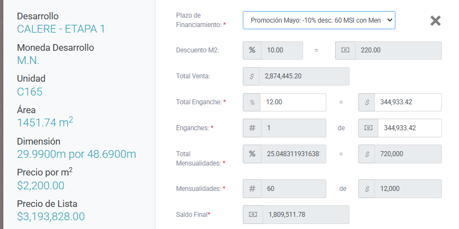Click the banknote icon in Saldo Final
The image size is (459, 229).
click(253, 215)
